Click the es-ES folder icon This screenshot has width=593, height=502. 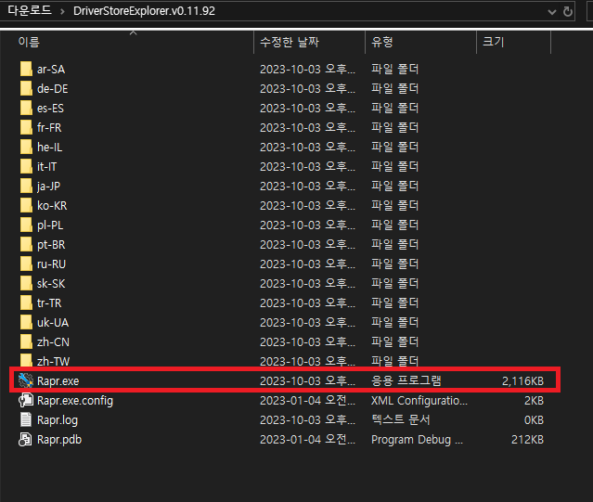coord(26,109)
